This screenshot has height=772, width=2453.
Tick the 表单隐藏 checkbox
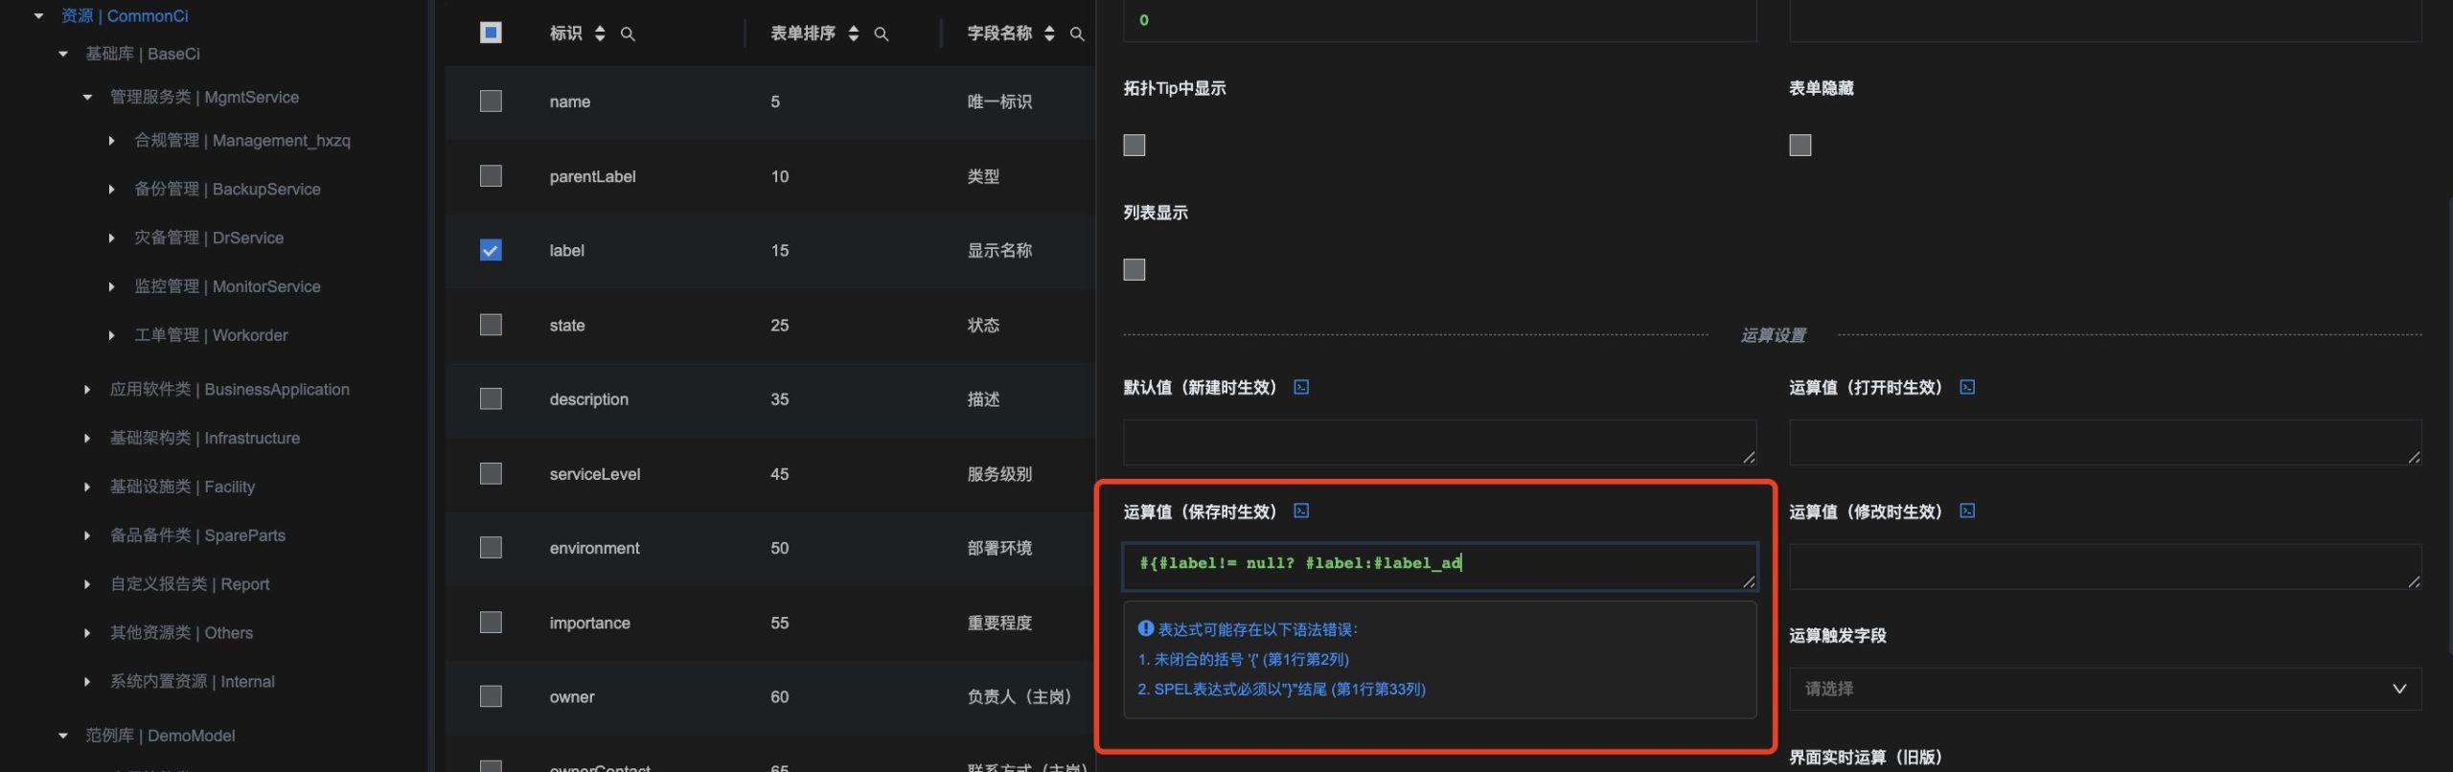[x=1800, y=145]
